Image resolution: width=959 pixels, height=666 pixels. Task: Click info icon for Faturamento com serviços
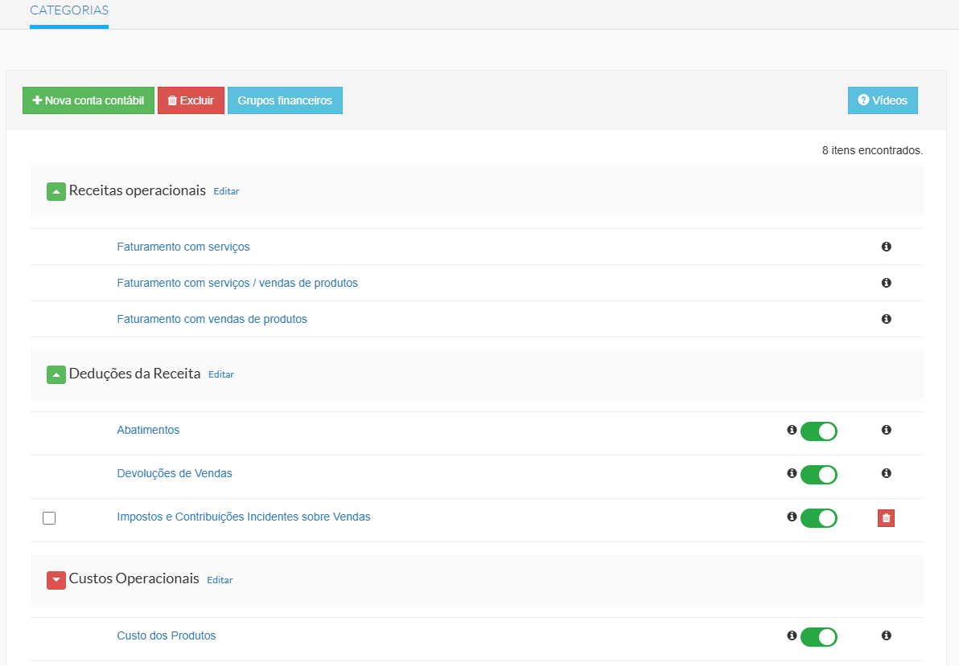886,247
